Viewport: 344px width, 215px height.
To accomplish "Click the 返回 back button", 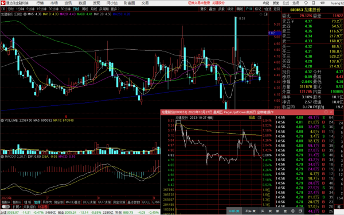I will 277,9.
